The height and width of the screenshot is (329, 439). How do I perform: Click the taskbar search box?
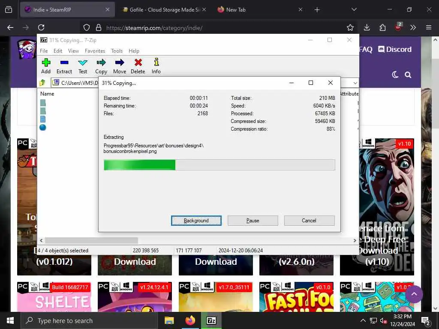[x=89, y=320]
